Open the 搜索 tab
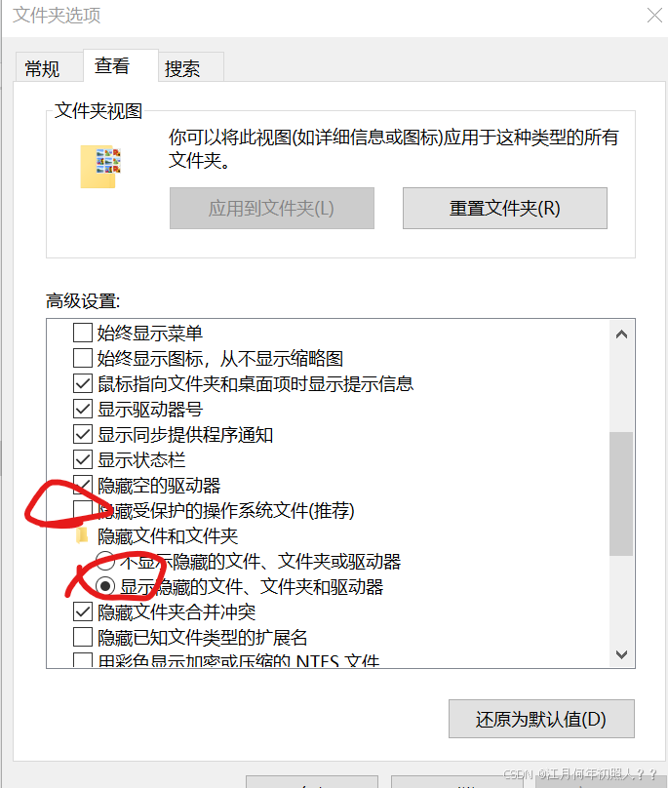The width and height of the screenshot is (668, 788). 182,68
